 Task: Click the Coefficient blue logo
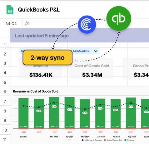click(87, 25)
